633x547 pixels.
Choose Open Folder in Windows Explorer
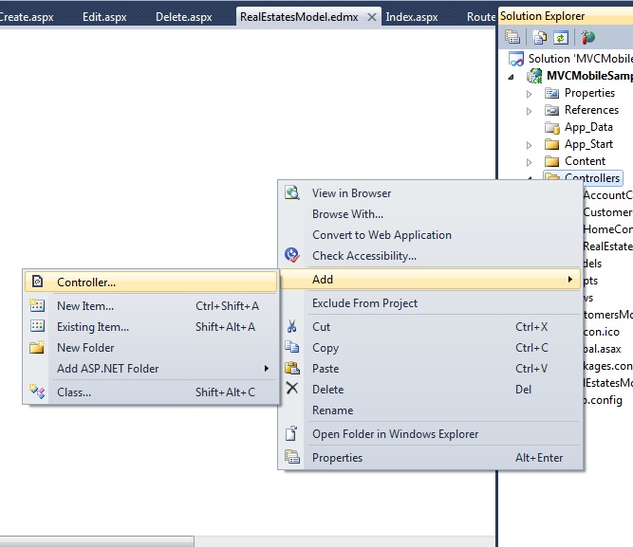pyautogui.click(x=430, y=433)
